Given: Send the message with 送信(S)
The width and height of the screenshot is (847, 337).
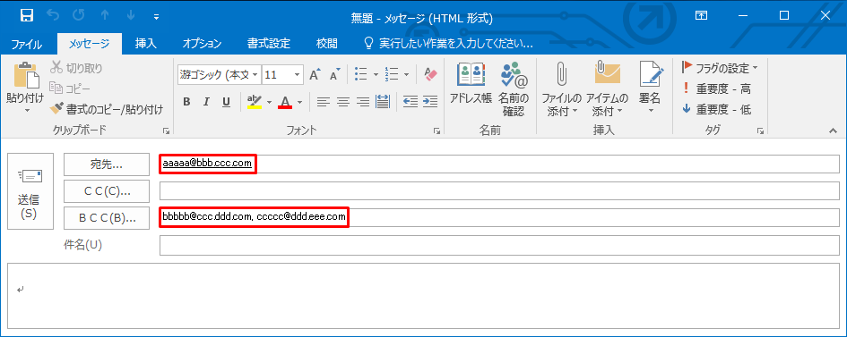Looking at the screenshot, I should coord(30,191).
